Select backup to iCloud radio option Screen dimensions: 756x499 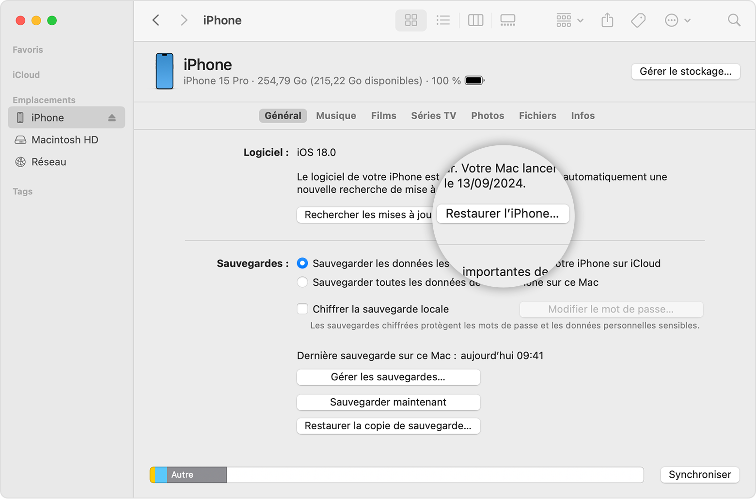coord(302,264)
